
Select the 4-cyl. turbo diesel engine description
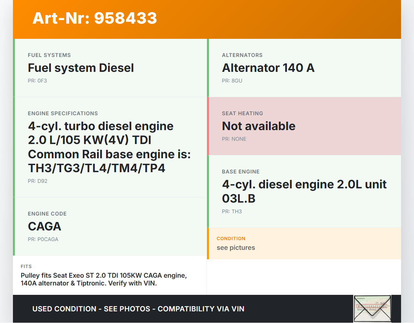click(x=109, y=147)
